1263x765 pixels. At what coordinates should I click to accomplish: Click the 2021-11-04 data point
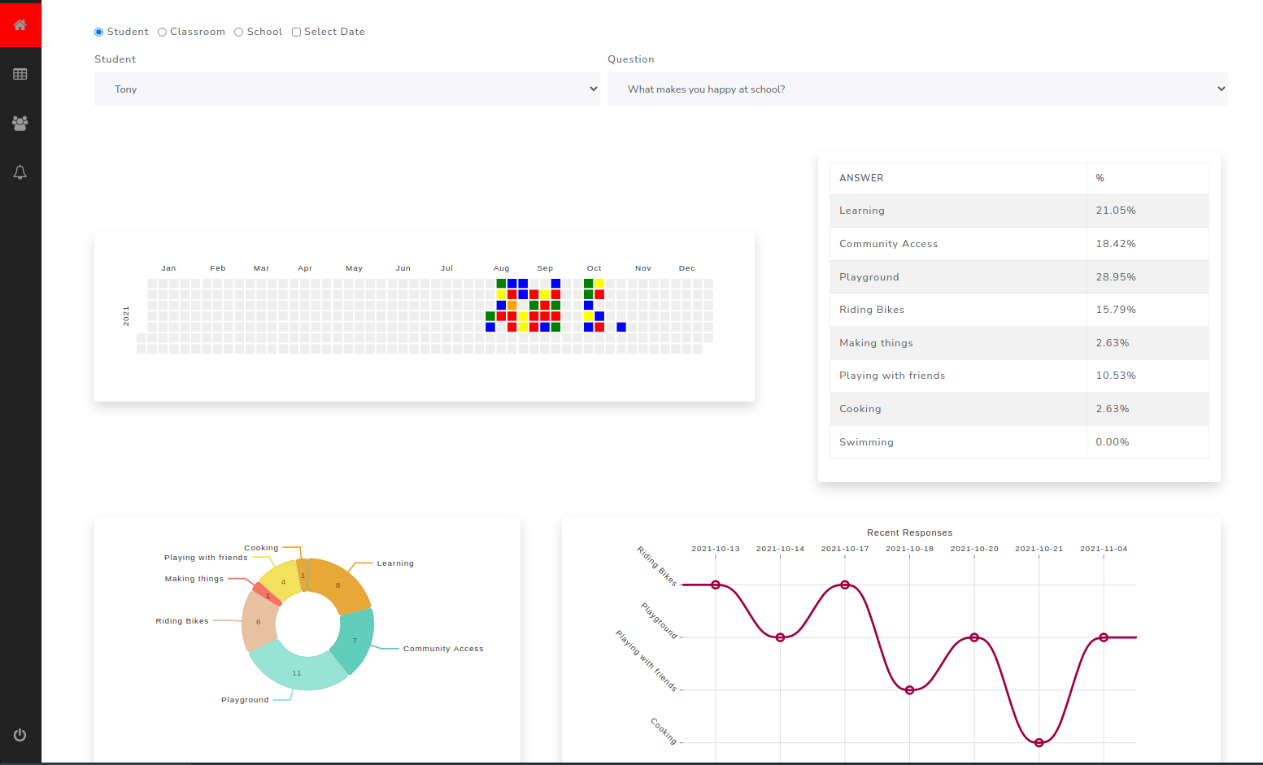[x=1104, y=637]
